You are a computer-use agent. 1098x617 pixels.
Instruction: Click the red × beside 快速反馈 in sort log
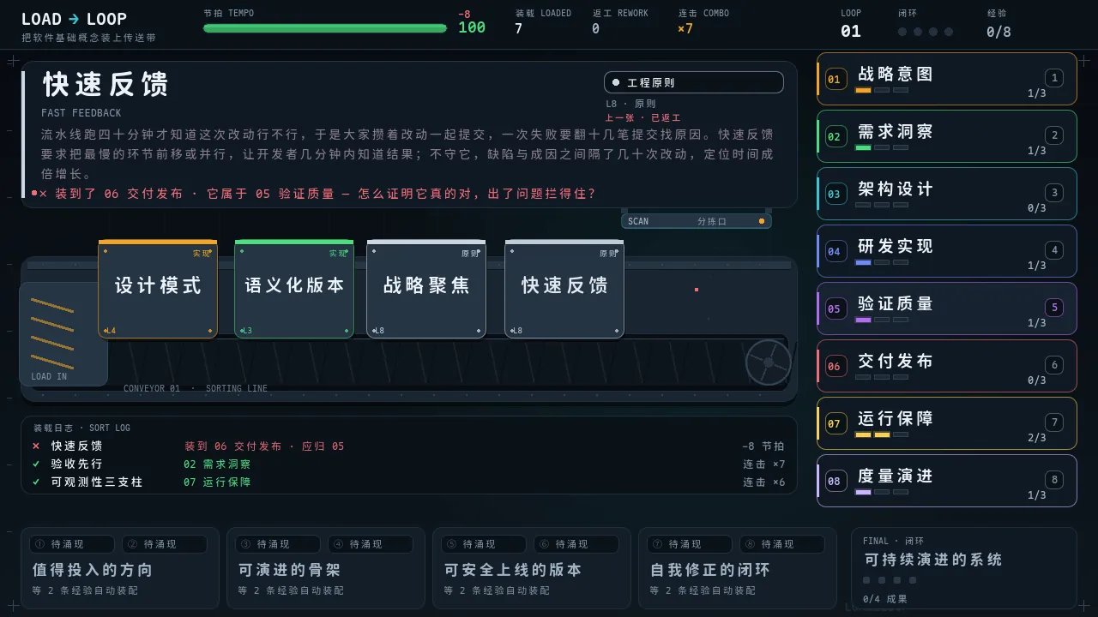click(x=36, y=446)
